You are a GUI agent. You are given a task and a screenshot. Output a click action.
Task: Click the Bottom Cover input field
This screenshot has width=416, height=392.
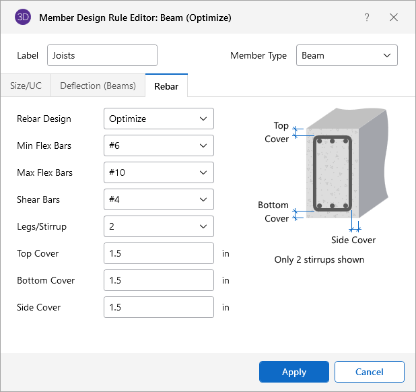159,280
